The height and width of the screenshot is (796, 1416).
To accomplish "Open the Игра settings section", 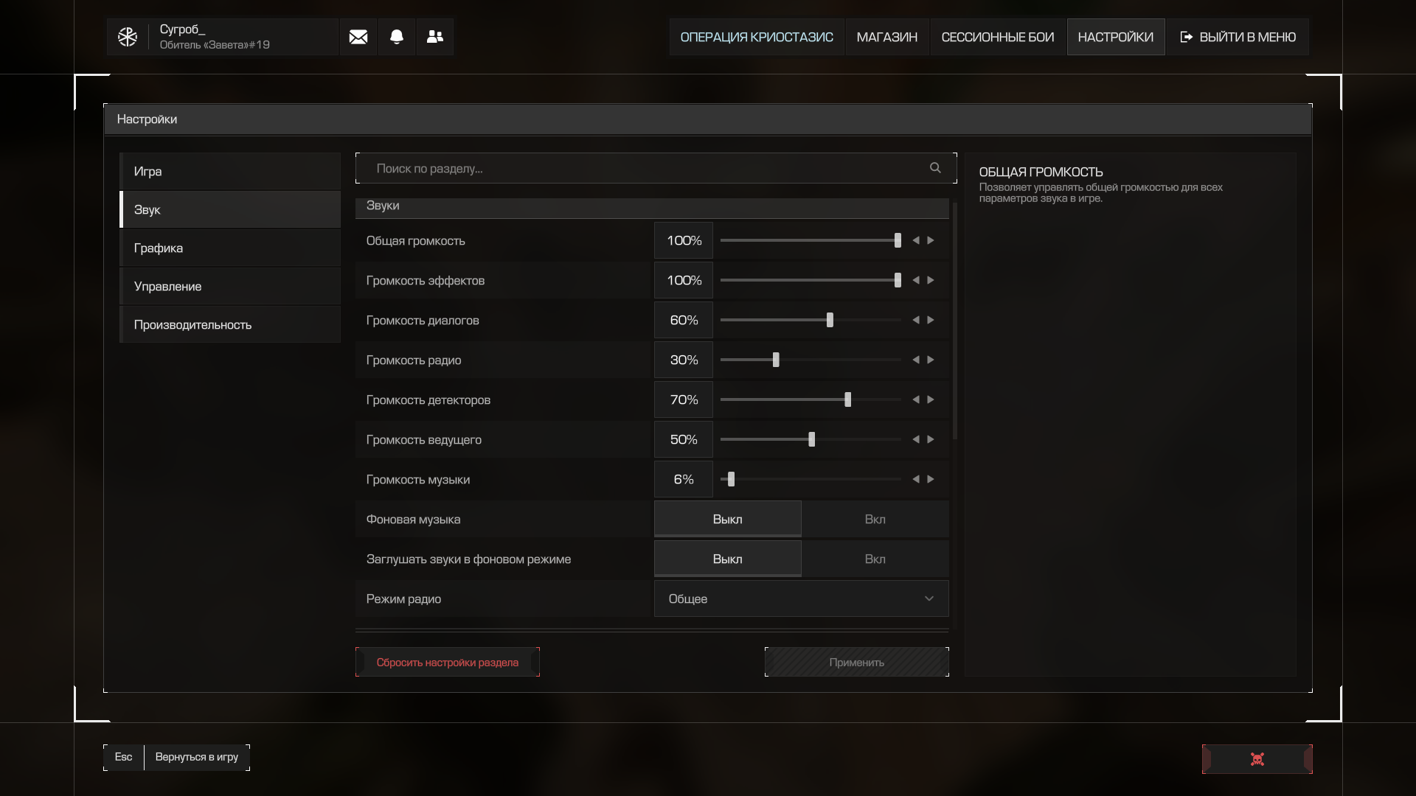I will pos(230,171).
